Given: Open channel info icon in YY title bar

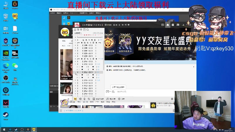Looking at the screenshot, I should tap(129, 25).
